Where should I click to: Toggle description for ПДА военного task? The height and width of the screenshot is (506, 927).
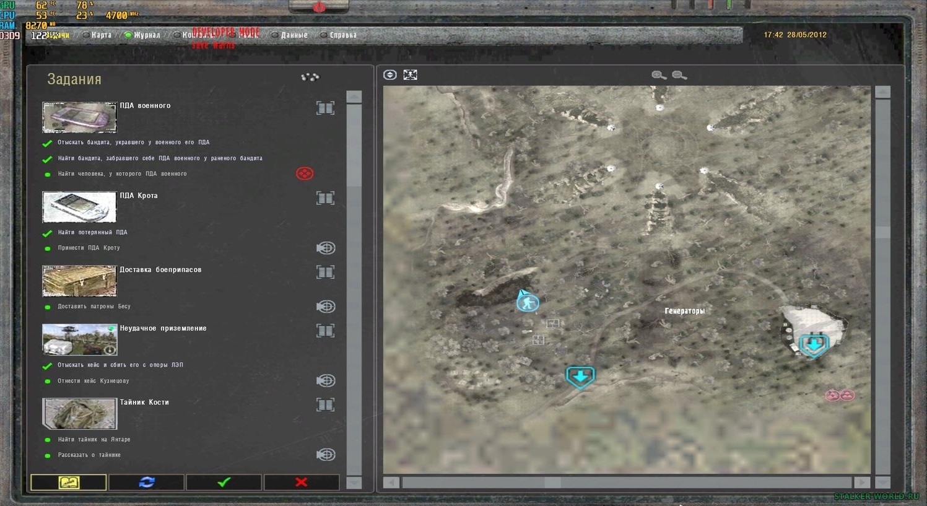point(326,108)
